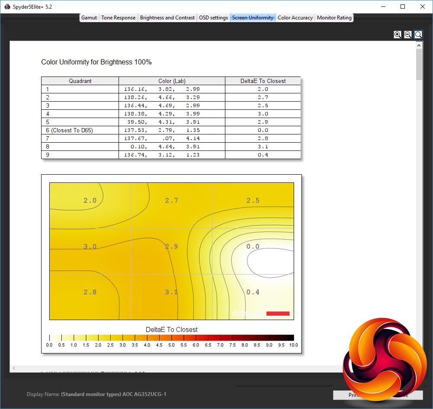
Task: Click the 2.5 label on the uniformity map
Action: point(253,200)
